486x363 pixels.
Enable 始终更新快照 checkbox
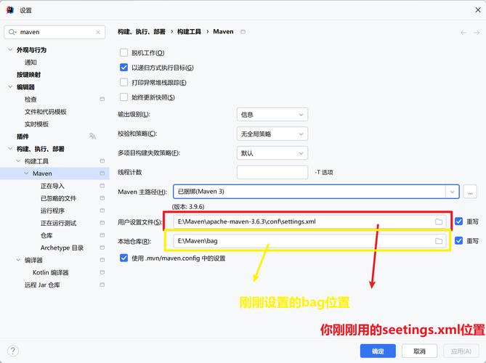123,97
